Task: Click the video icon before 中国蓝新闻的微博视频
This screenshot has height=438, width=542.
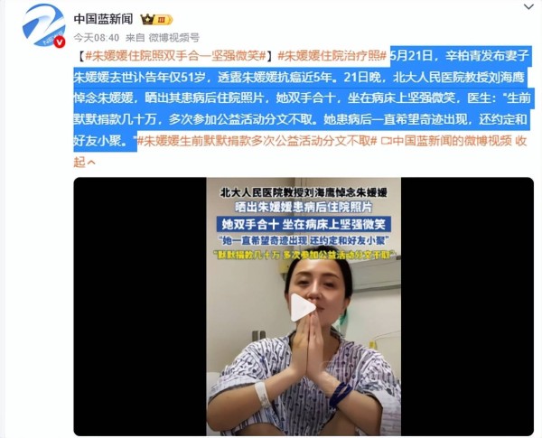Action: click(x=387, y=141)
